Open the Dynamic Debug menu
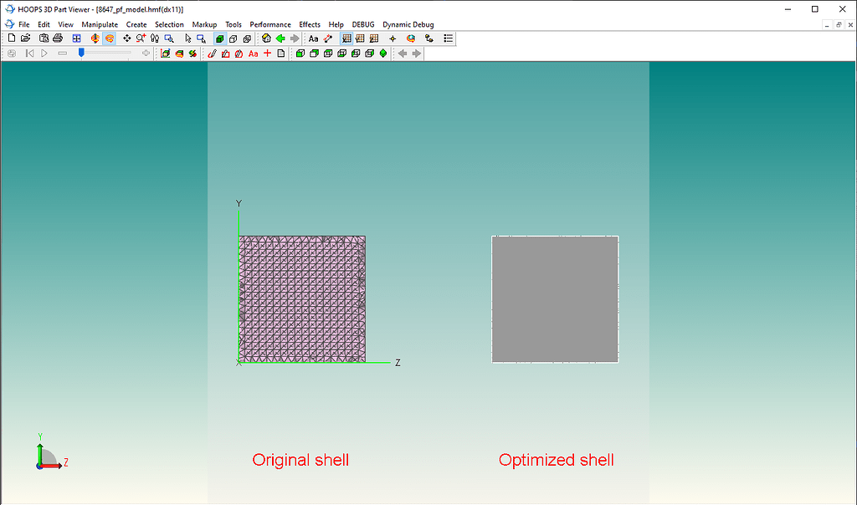Screen dimensions: 857x505 (x=408, y=24)
